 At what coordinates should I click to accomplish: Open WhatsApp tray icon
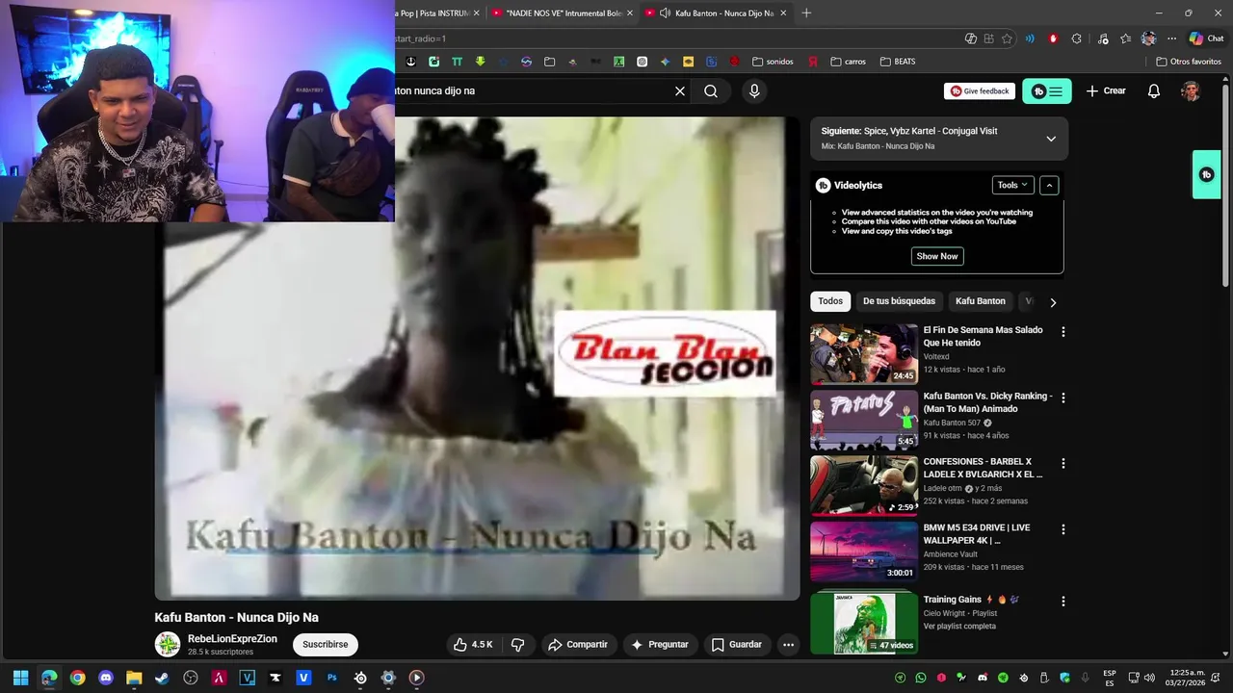pyautogui.click(x=921, y=678)
